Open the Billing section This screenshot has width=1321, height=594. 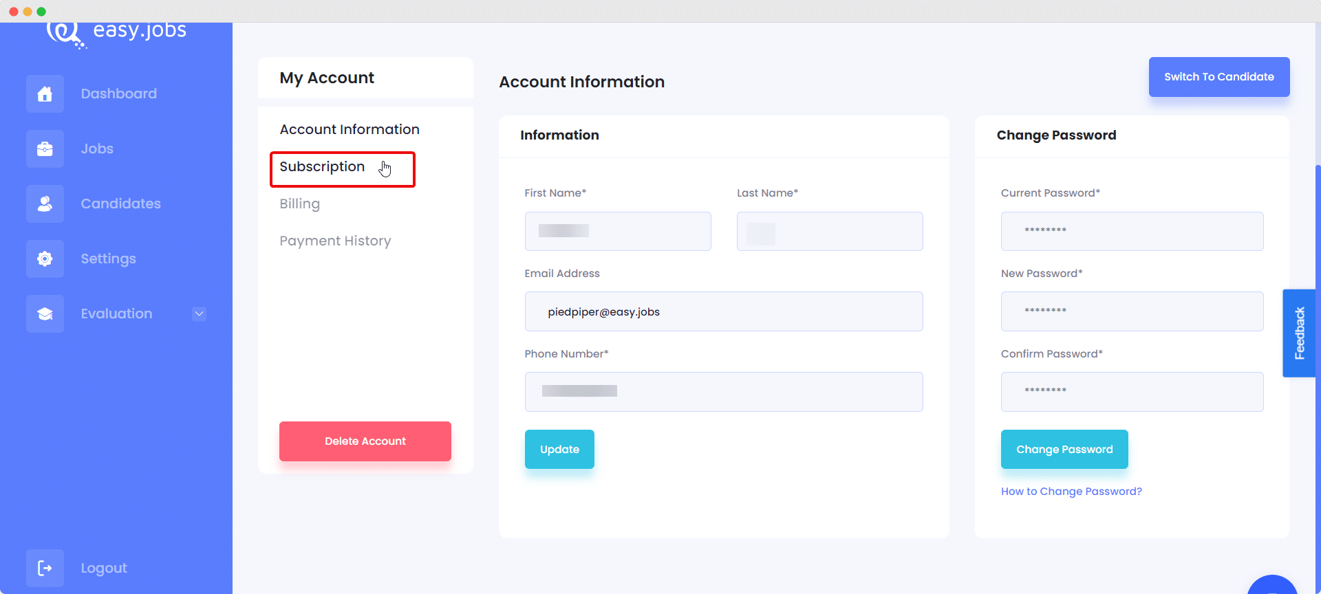299,203
